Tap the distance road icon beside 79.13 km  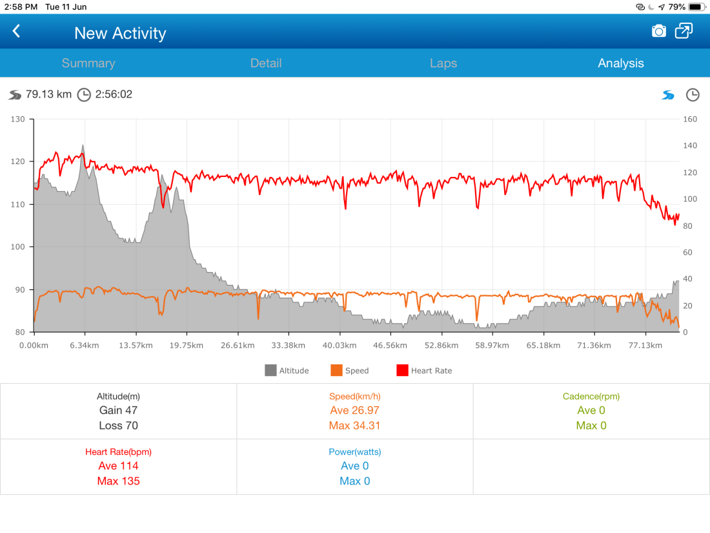point(15,95)
